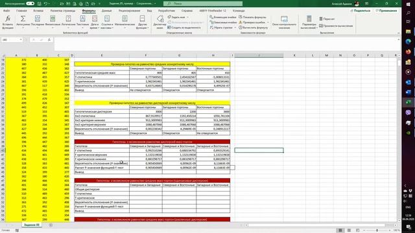
Task: Open the AutoSum (Автосумма) sigma button
Action: click(x=23, y=22)
